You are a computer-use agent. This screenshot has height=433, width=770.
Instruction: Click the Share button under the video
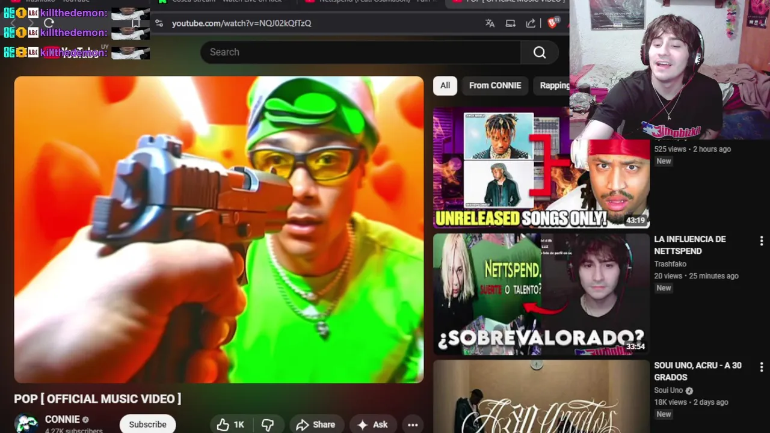(316, 425)
